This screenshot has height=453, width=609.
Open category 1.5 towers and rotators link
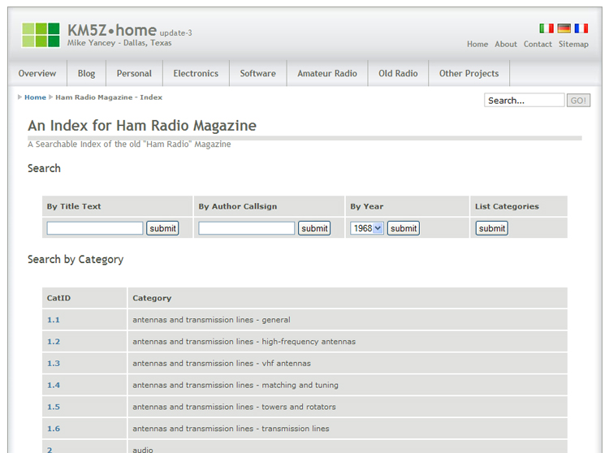(54, 407)
